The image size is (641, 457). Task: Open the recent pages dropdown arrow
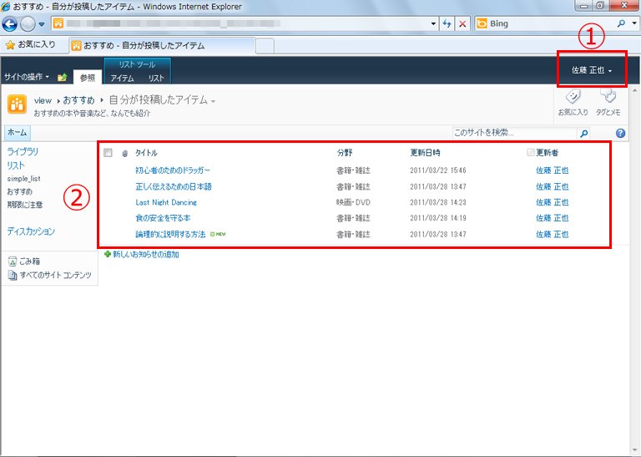coord(42,24)
